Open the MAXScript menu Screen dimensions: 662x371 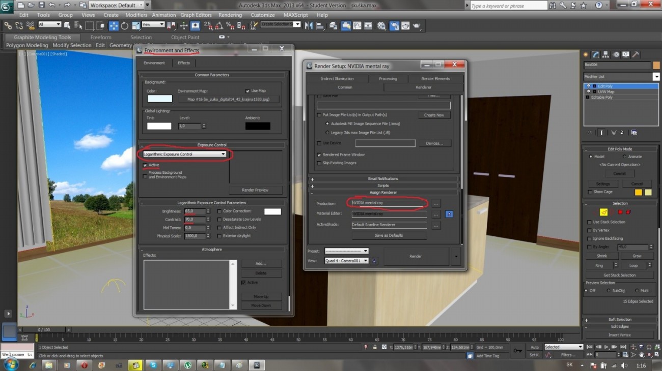(x=295, y=15)
